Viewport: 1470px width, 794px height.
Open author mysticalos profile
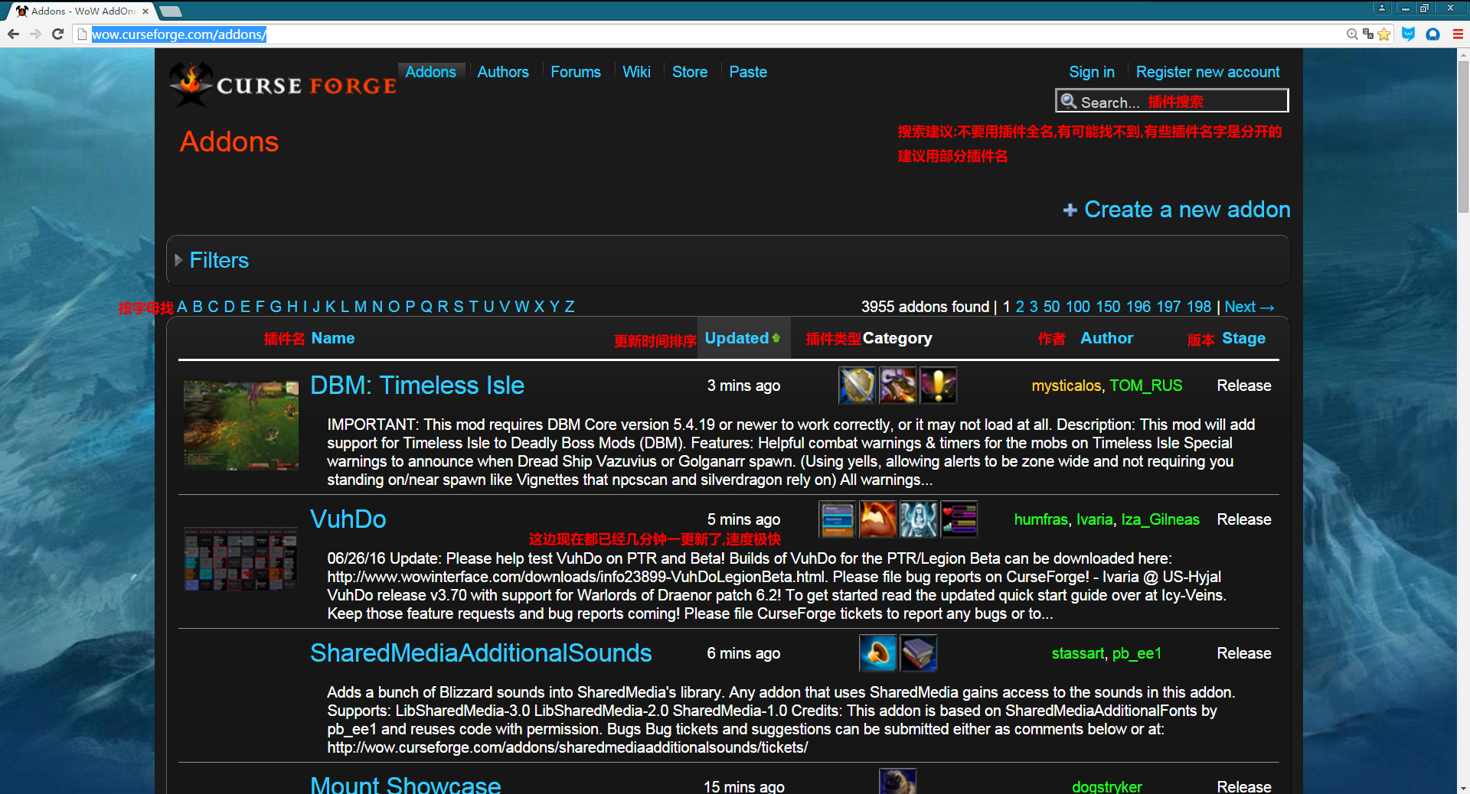1066,386
